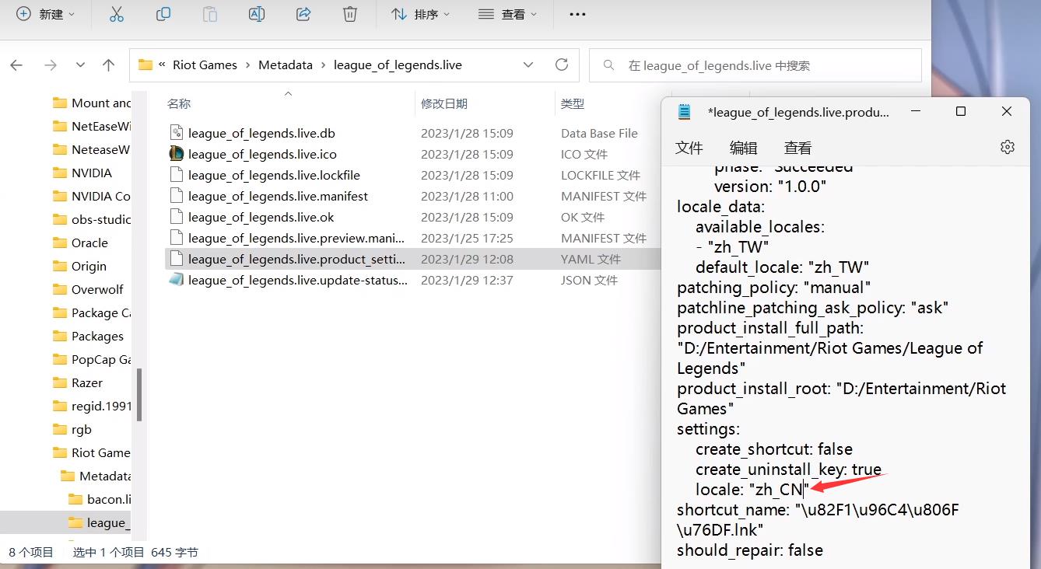Go forward with the right arrow

51,65
